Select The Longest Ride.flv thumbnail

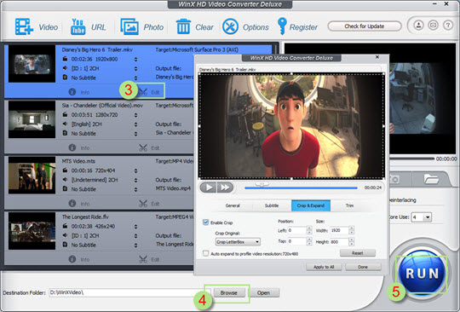[32, 231]
